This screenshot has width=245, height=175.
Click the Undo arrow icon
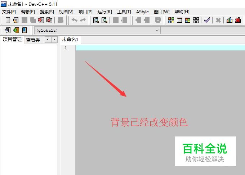75,20
